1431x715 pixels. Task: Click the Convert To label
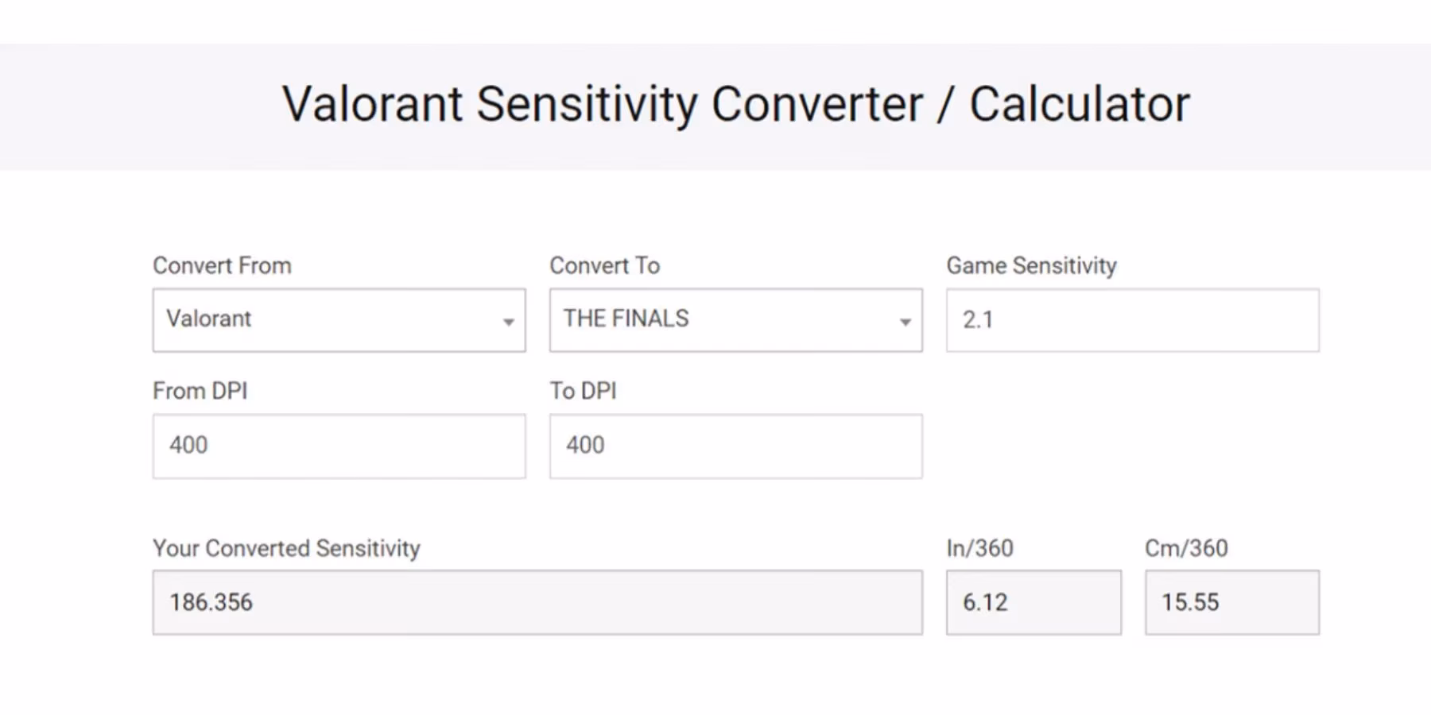[604, 265]
